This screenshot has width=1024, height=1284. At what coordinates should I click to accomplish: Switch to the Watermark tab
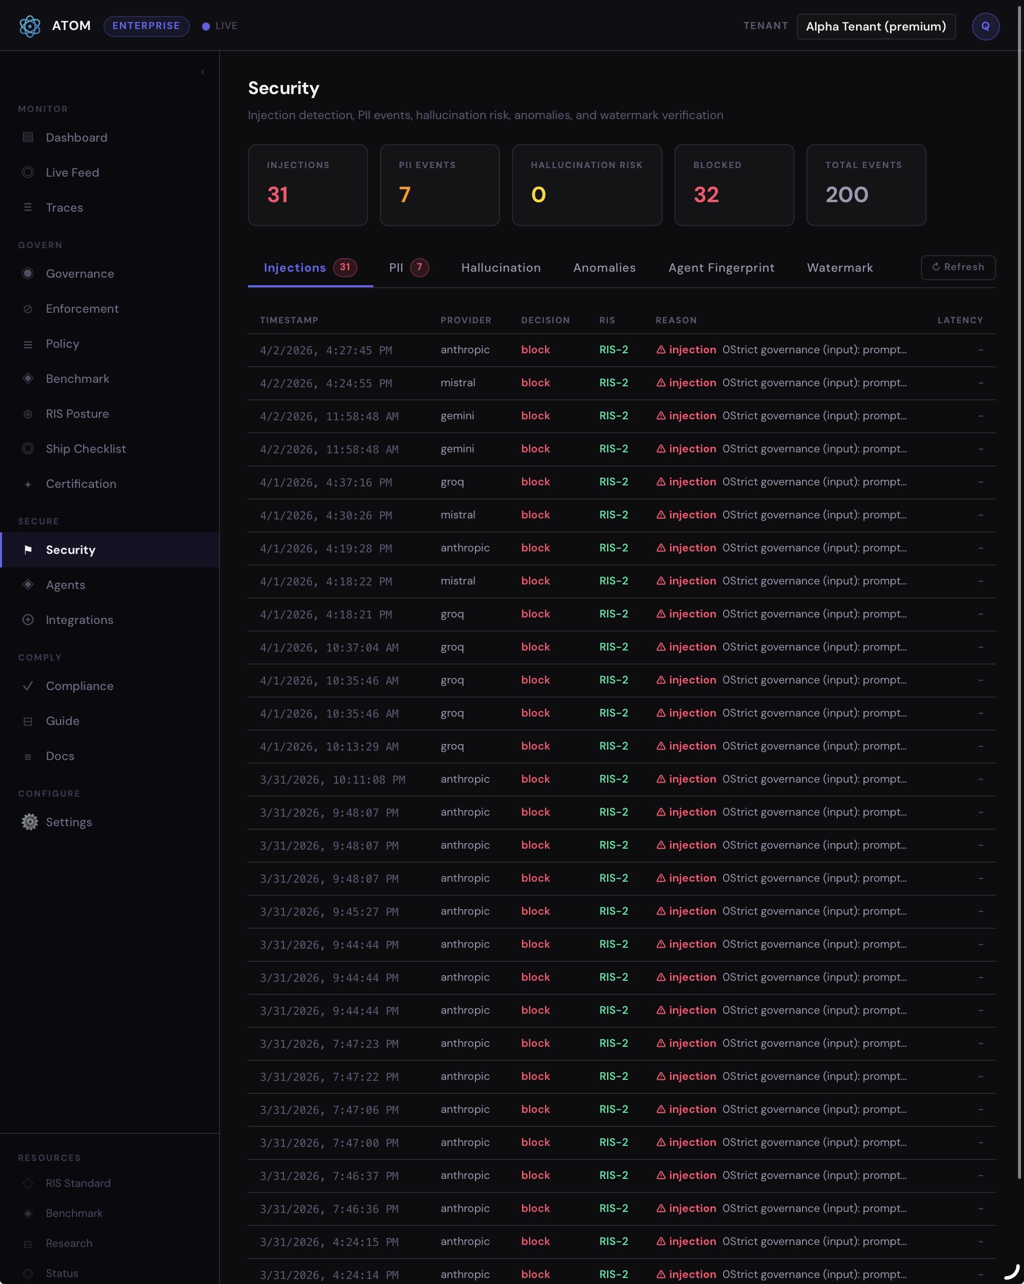[839, 267]
